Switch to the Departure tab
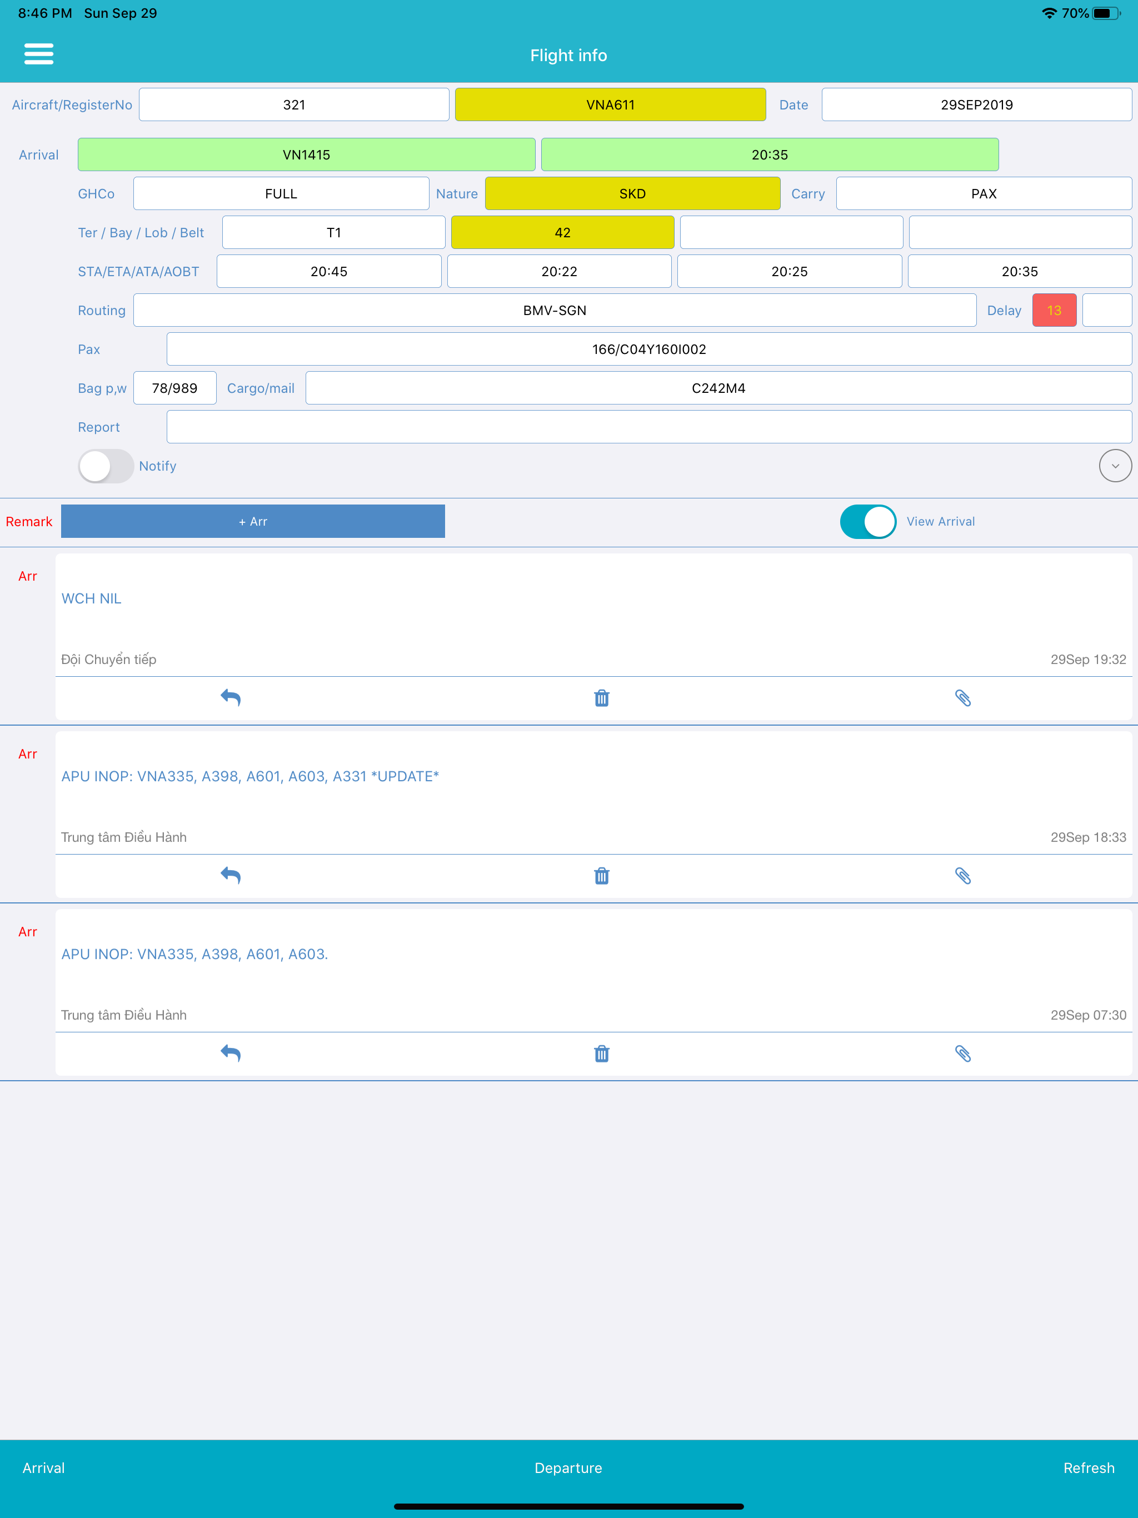The height and width of the screenshot is (1518, 1138). click(568, 1468)
